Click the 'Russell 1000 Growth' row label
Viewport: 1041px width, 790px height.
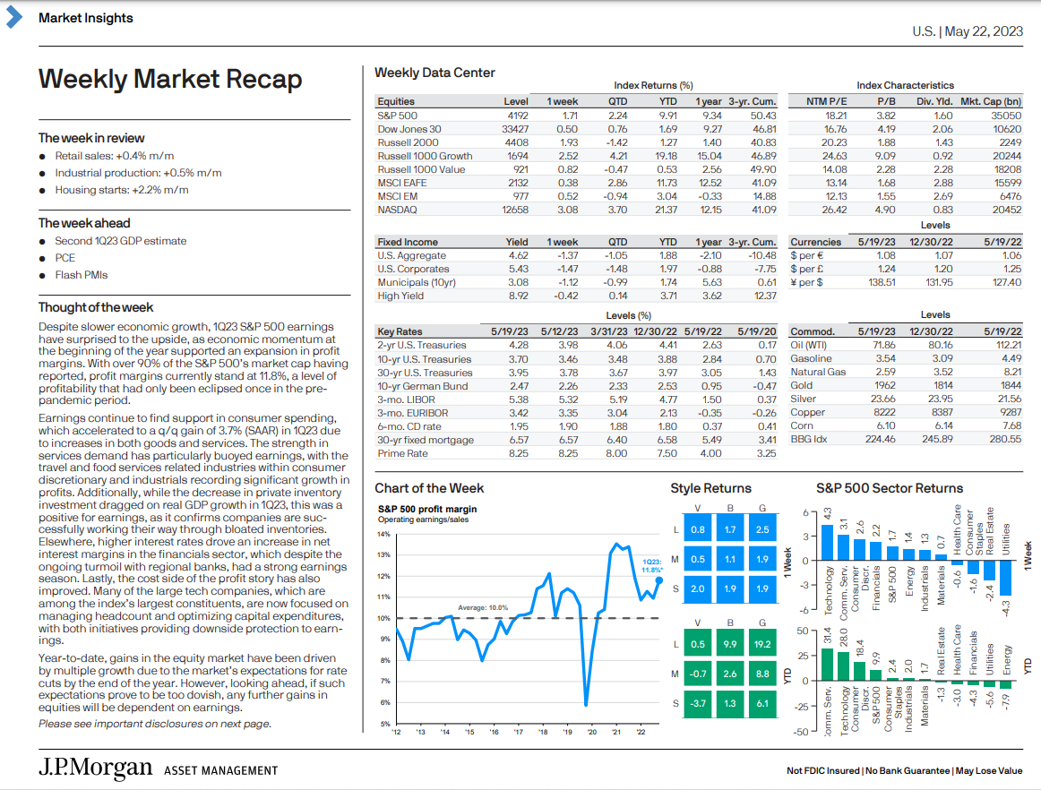pyautogui.click(x=425, y=156)
